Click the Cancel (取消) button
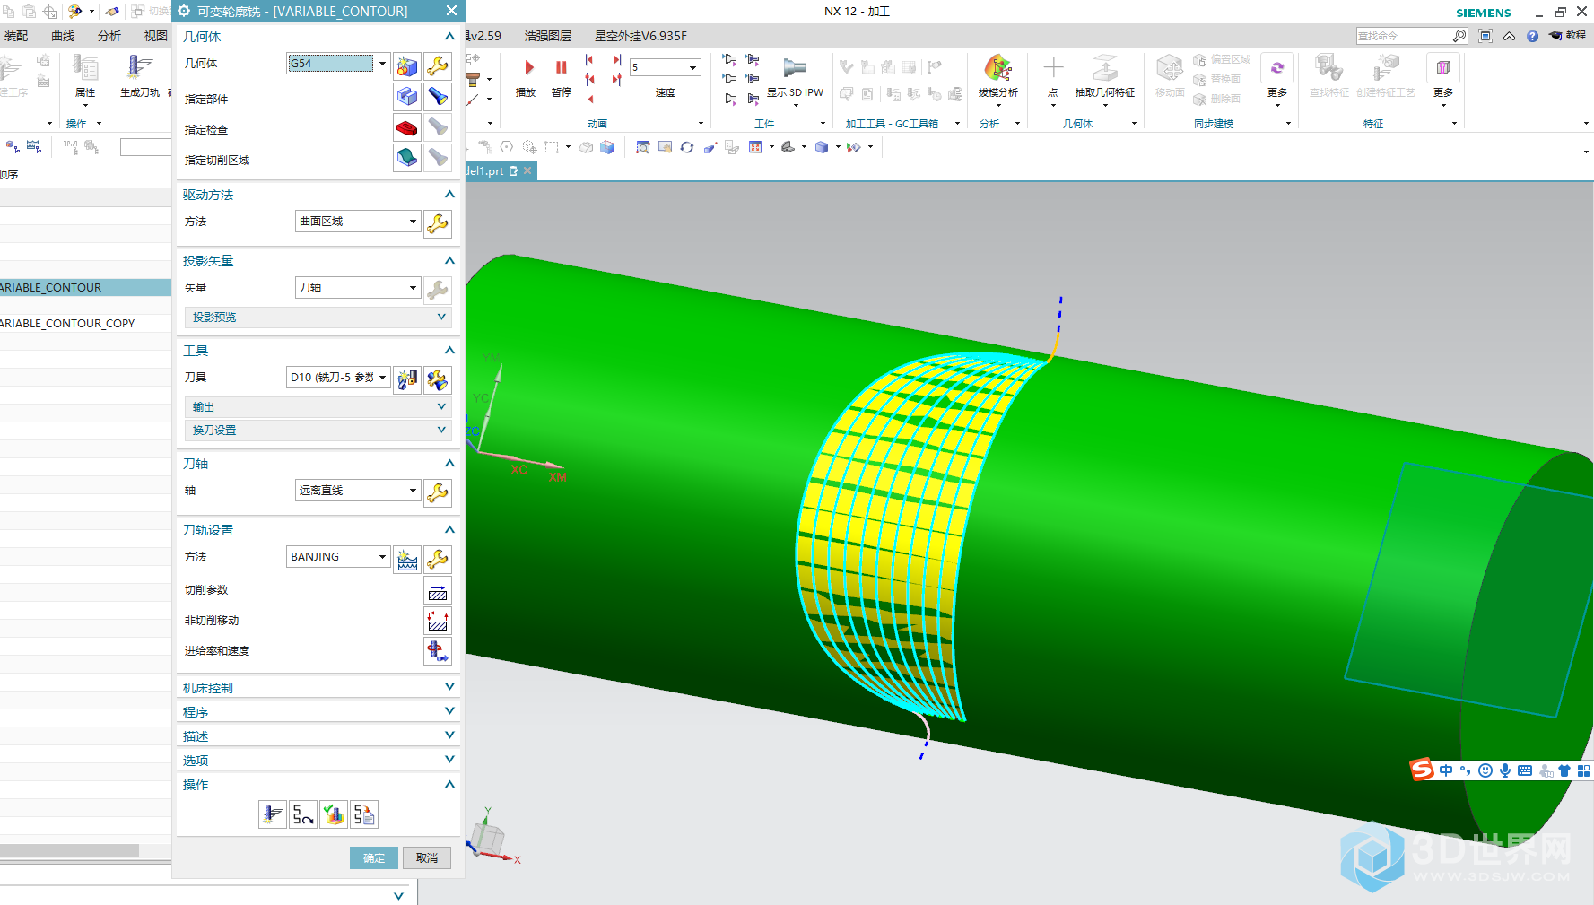 click(427, 858)
